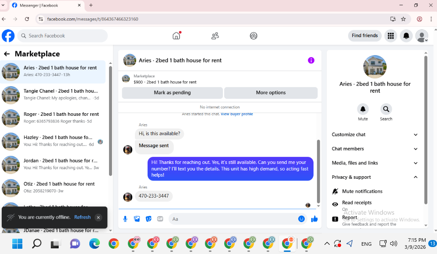Attach a photo with the image icon
This screenshot has height=254, width=437.
pyautogui.click(x=137, y=219)
